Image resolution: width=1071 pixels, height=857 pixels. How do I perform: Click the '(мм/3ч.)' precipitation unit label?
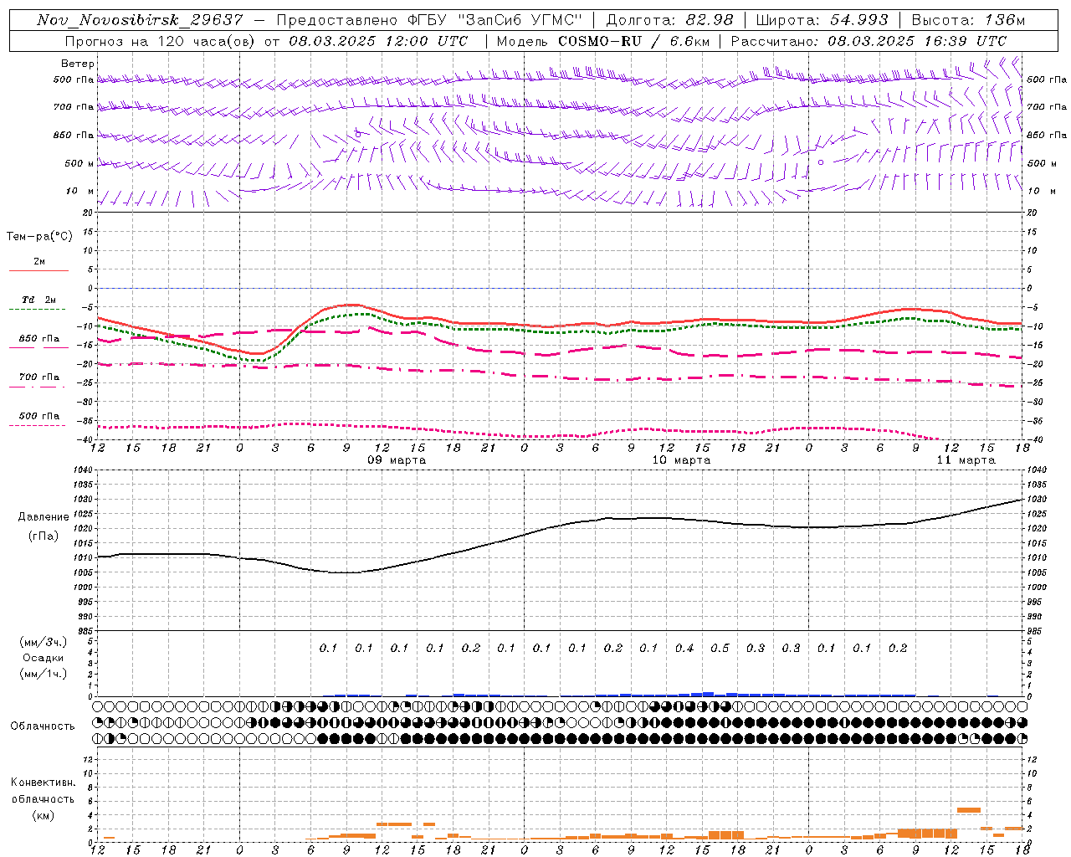[44, 642]
